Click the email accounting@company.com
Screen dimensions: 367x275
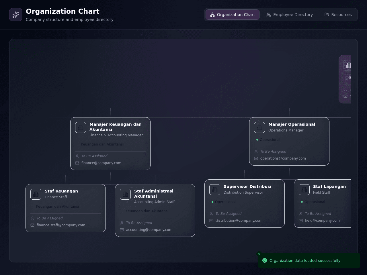coord(149,230)
